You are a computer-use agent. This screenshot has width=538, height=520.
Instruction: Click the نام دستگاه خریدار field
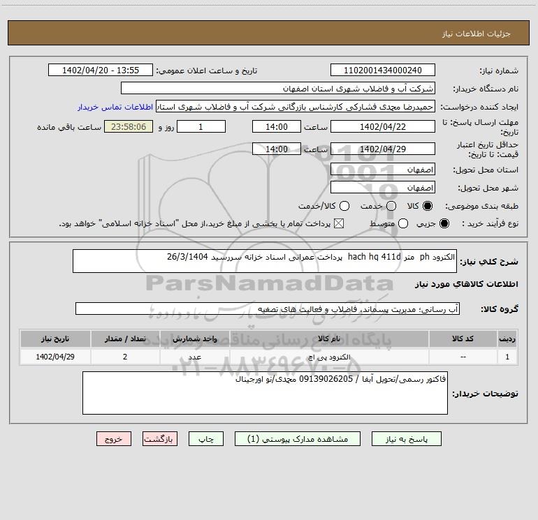coord(278,88)
